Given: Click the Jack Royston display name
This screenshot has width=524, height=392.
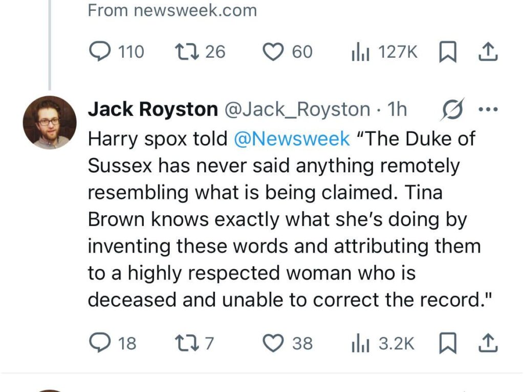Looking at the screenshot, I should [x=152, y=108].
